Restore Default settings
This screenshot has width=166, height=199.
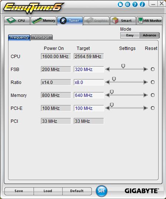point(77,191)
